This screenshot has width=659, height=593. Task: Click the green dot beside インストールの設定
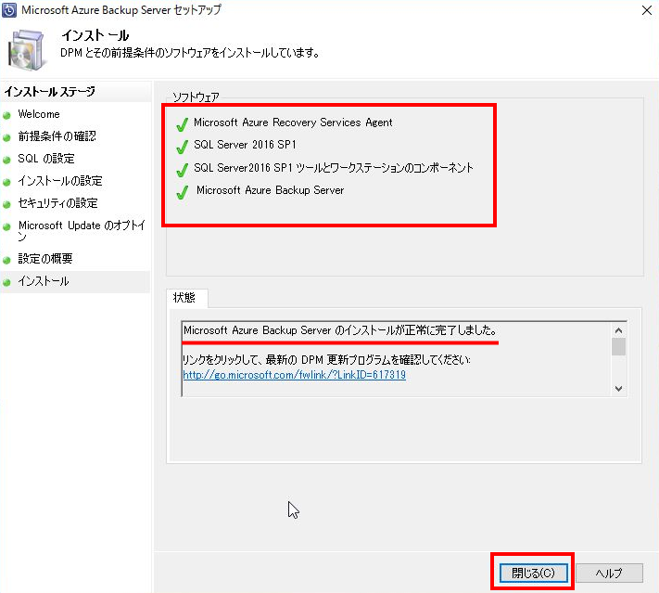click(6, 182)
